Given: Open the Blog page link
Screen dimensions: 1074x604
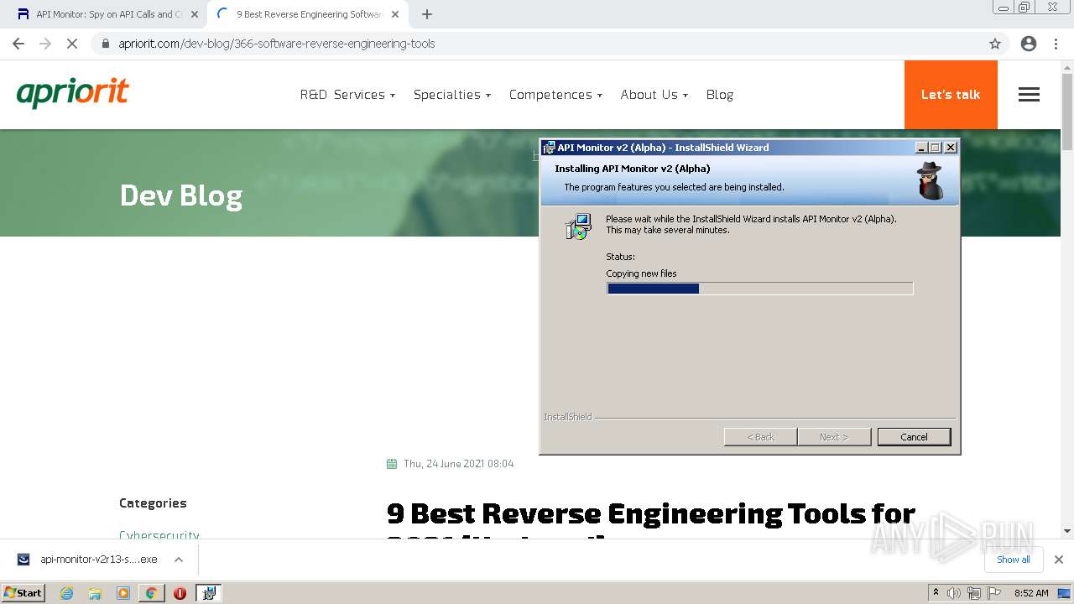Looking at the screenshot, I should (x=720, y=95).
